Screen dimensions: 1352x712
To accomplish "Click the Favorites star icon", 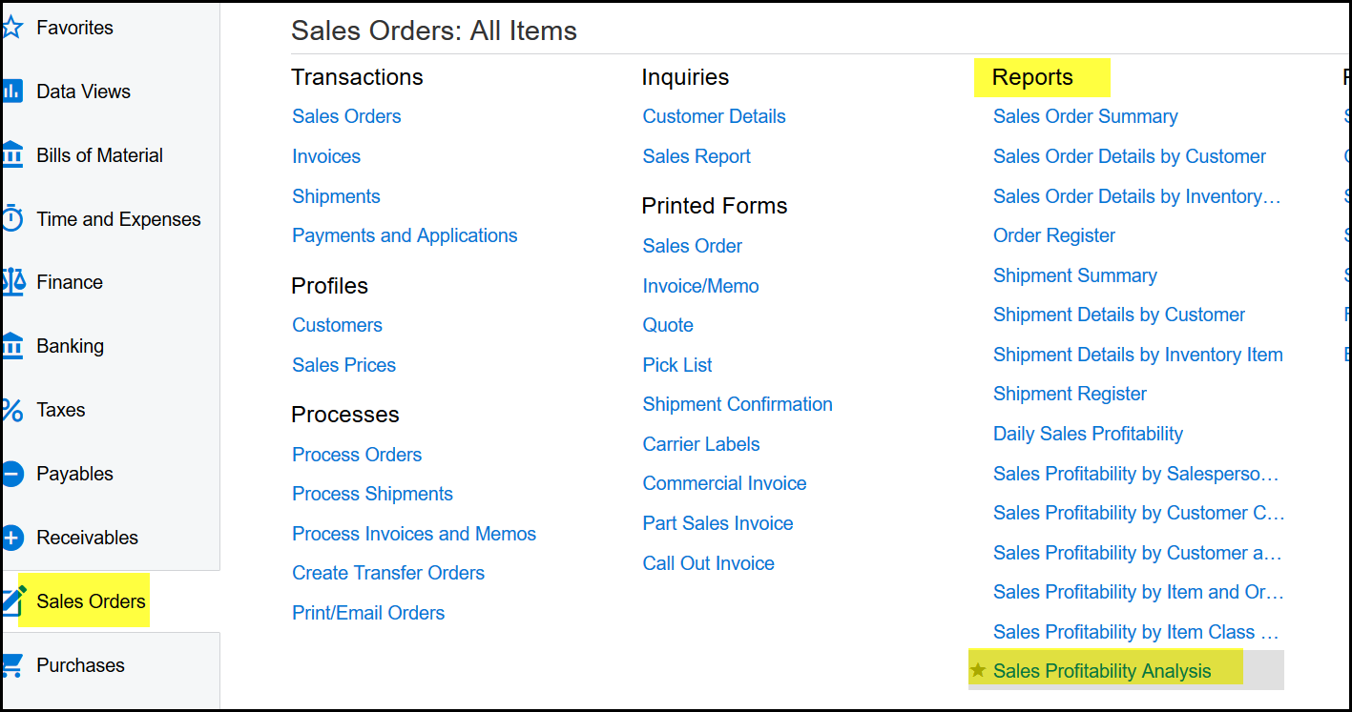I will click(11, 28).
